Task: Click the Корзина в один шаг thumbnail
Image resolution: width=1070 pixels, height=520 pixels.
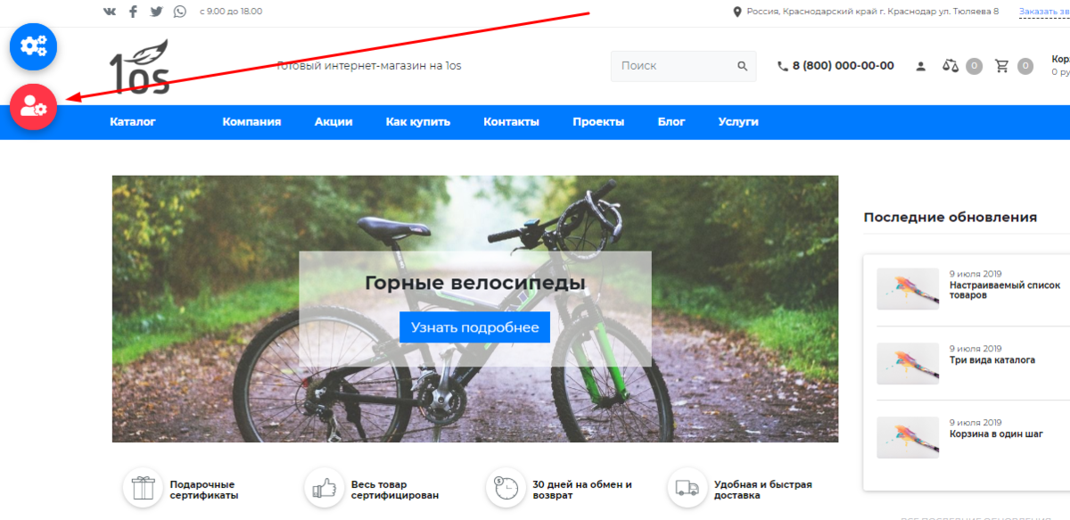Action: tap(908, 438)
